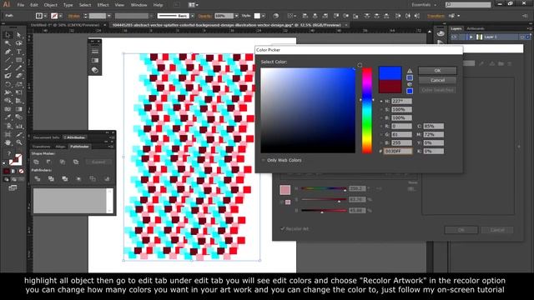Select the Lasso tool
Screen dimensions: 534x300
click(x=18, y=43)
